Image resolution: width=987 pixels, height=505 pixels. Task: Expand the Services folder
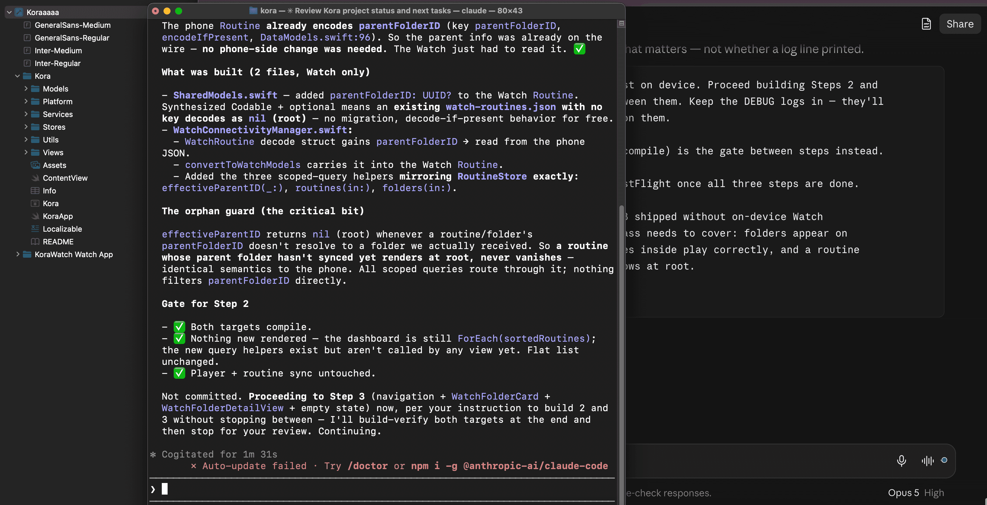click(x=26, y=114)
